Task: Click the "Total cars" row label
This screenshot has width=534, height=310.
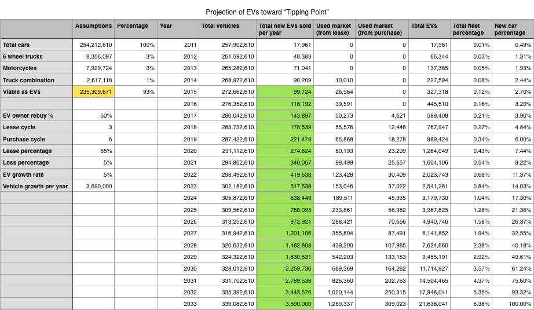Action: [36, 45]
